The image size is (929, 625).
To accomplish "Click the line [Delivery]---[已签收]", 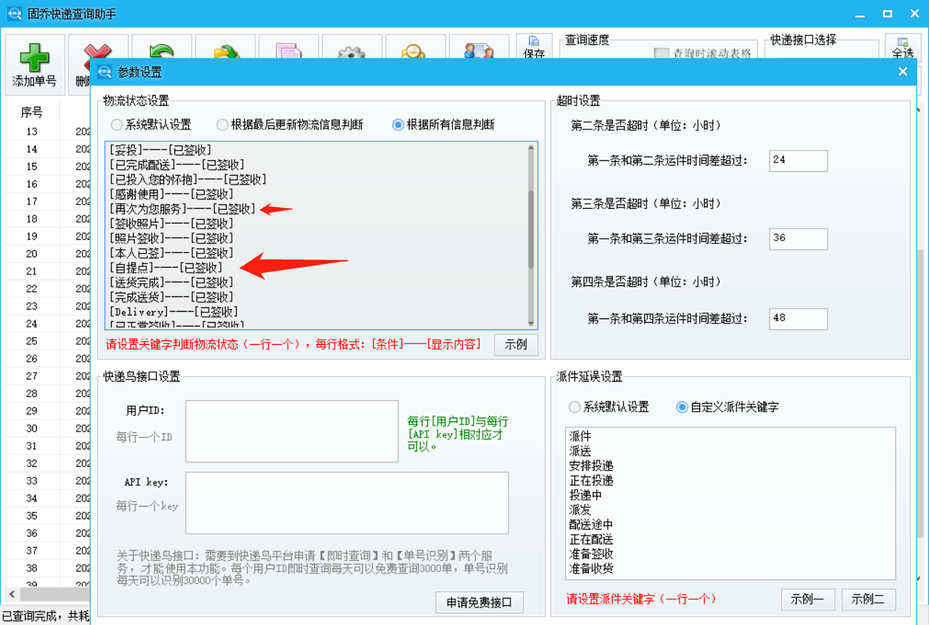I will point(174,312).
